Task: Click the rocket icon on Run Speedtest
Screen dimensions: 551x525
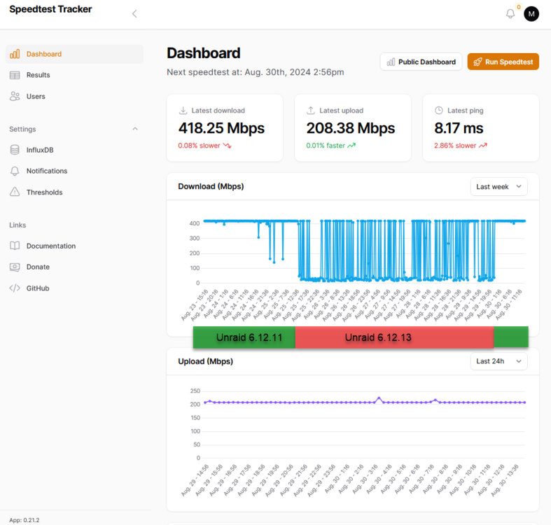Action: 477,62
